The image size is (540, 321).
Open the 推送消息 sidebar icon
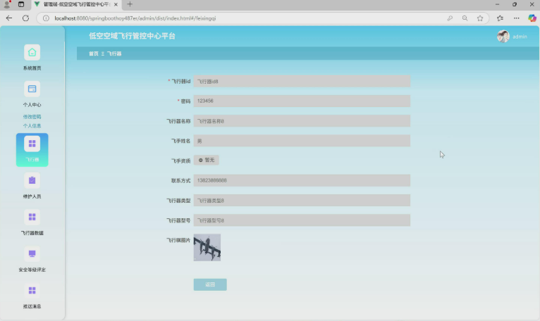pos(32,291)
